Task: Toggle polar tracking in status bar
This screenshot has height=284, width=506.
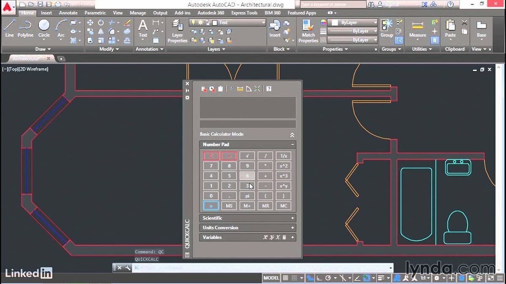Action: point(328,278)
